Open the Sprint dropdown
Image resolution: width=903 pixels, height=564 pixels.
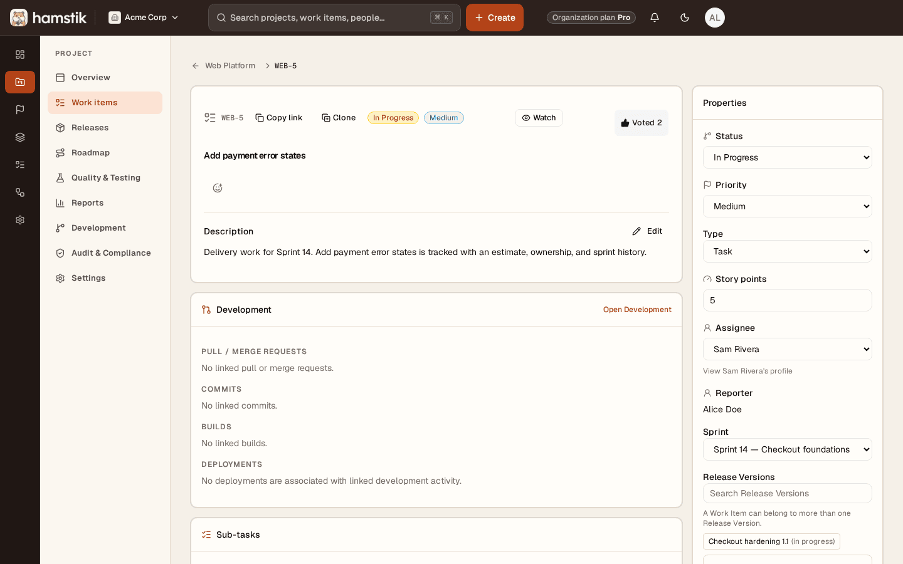click(x=788, y=449)
